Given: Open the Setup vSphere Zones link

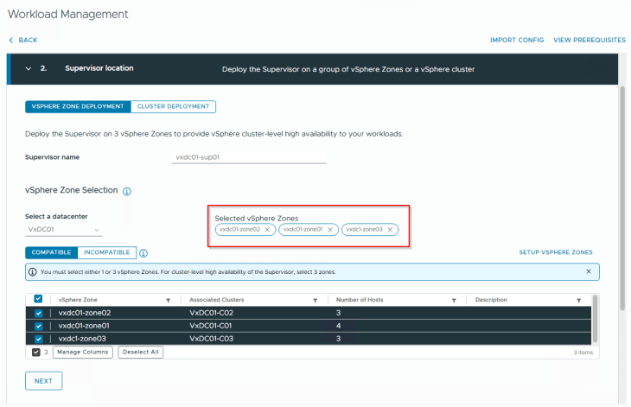Looking at the screenshot, I should (555, 252).
